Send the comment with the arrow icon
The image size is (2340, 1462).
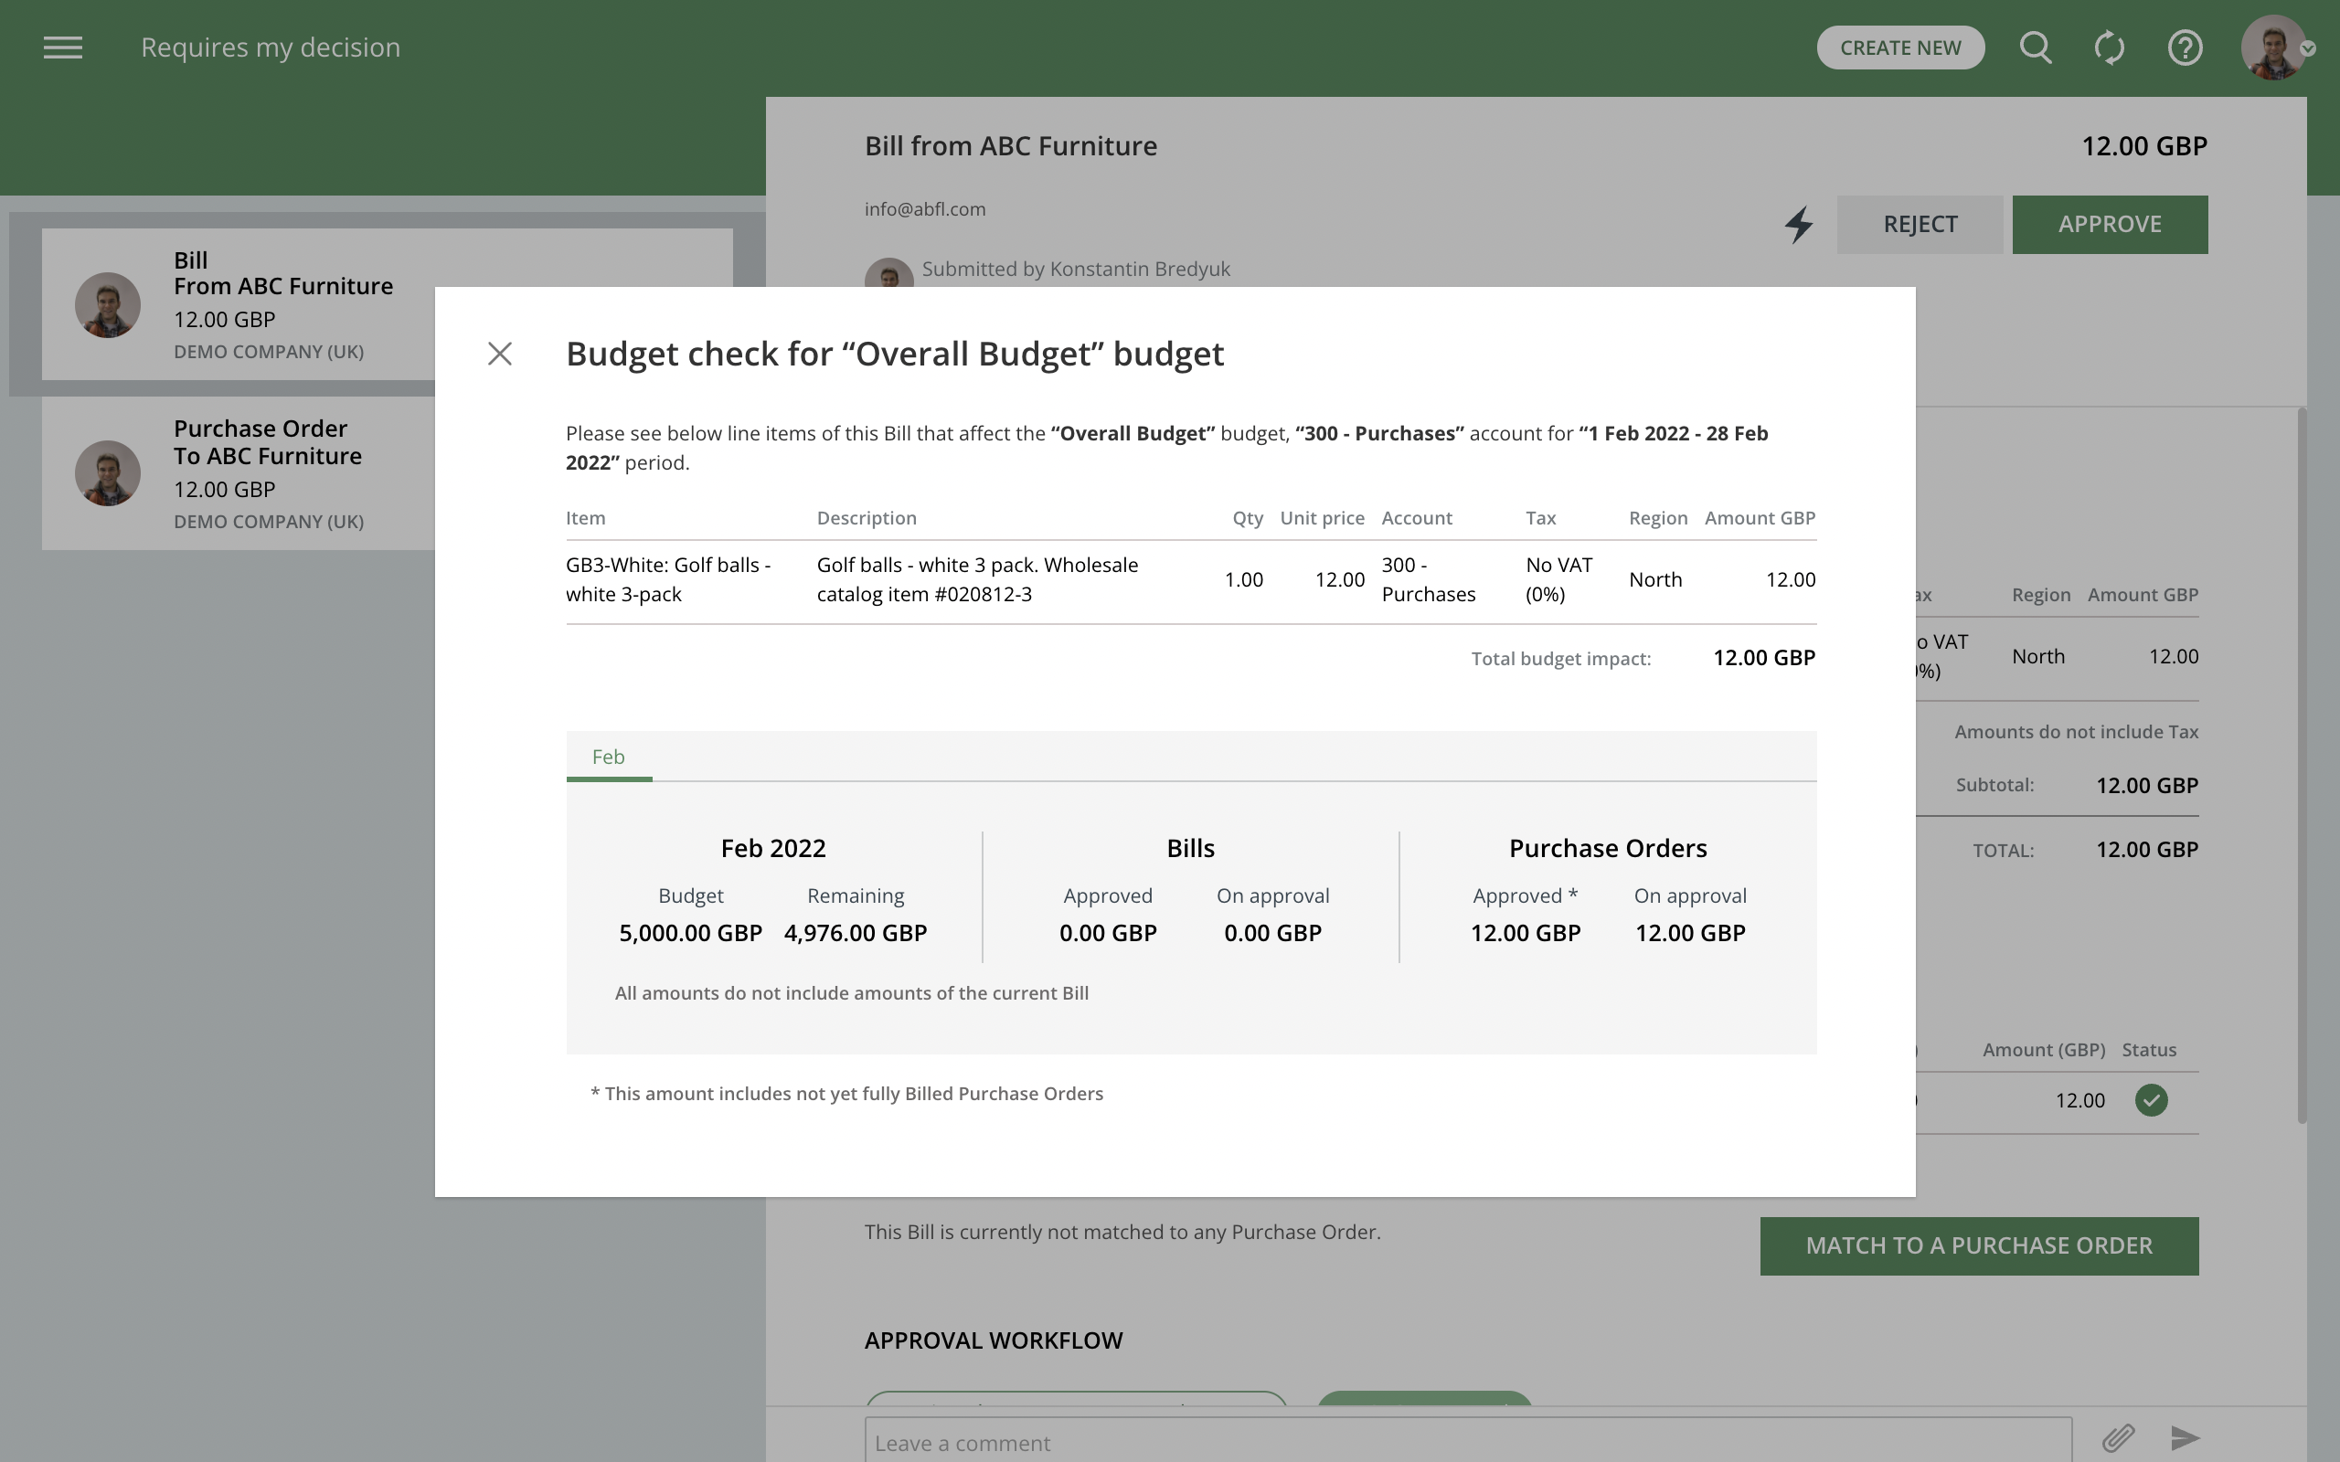coord(2184,1438)
